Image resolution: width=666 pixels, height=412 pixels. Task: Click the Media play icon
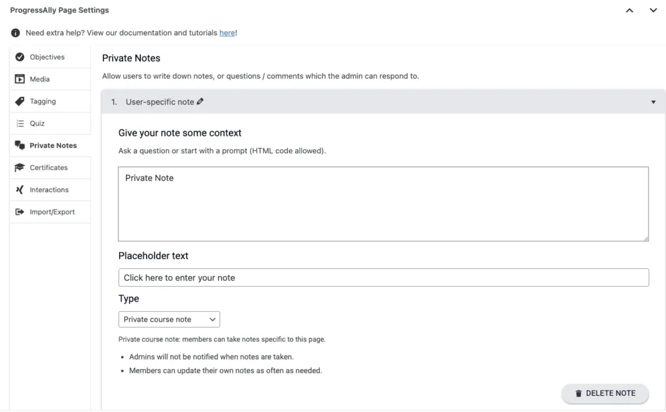pos(20,79)
